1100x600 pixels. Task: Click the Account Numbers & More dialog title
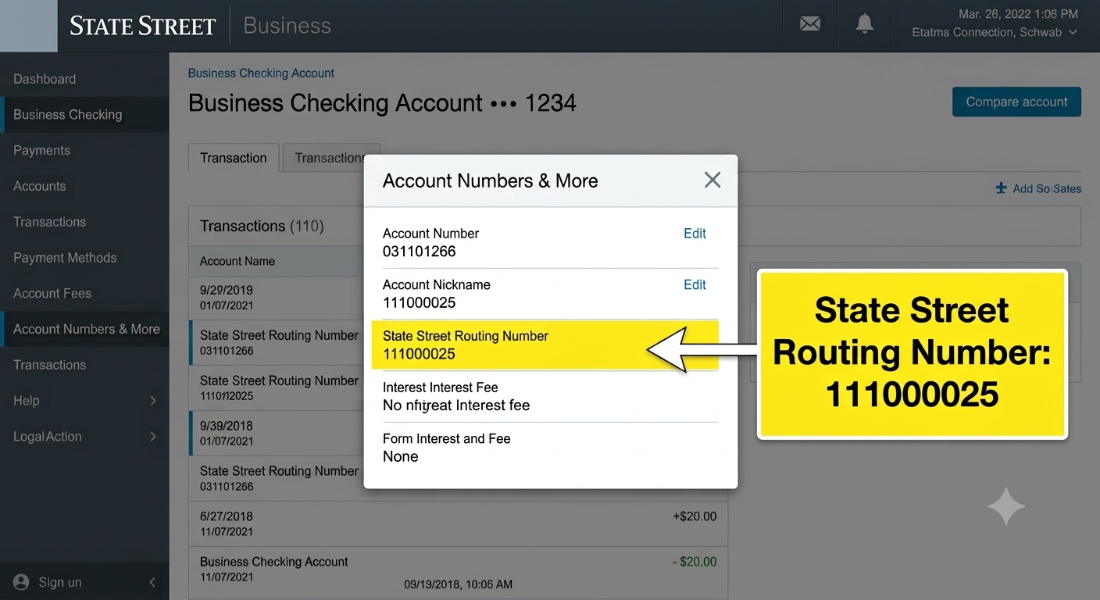[490, 180]
